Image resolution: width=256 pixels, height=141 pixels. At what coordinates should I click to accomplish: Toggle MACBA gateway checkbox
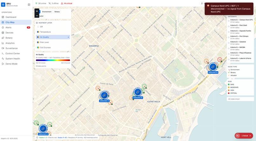click(229, 49)
